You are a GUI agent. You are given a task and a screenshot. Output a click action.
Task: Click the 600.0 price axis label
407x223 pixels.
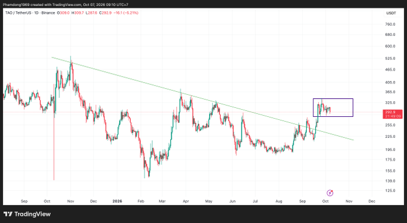390,46
